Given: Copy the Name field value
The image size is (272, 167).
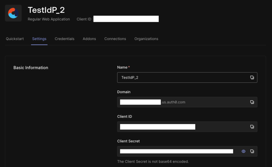Looking at the screenshot, I should click(252, 77).
